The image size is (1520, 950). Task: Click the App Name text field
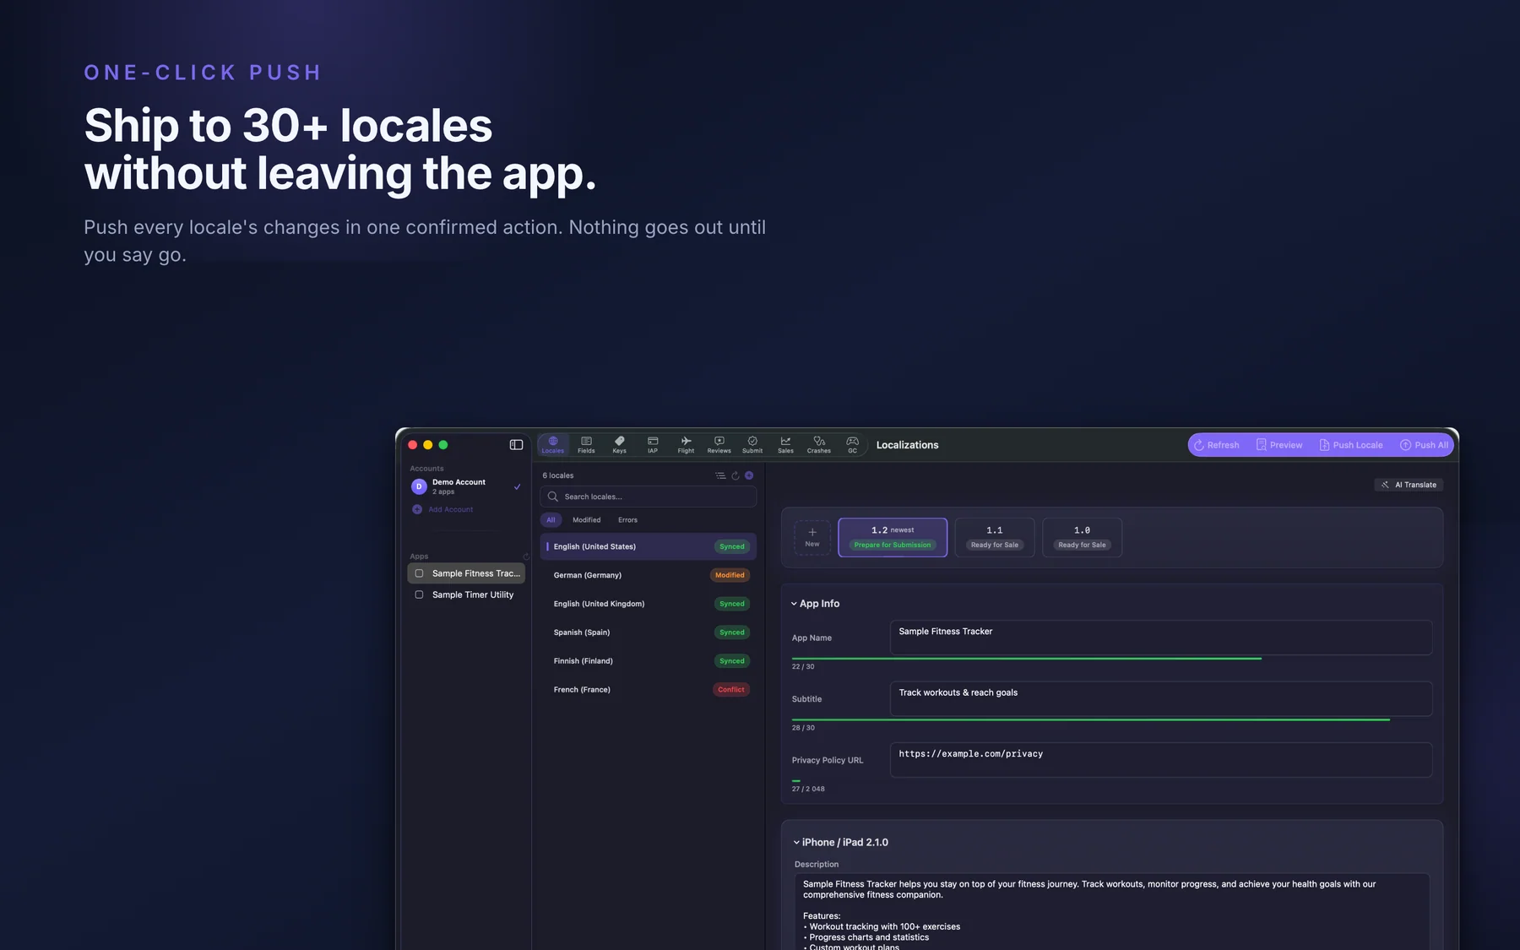click(x=1161, y=638)
